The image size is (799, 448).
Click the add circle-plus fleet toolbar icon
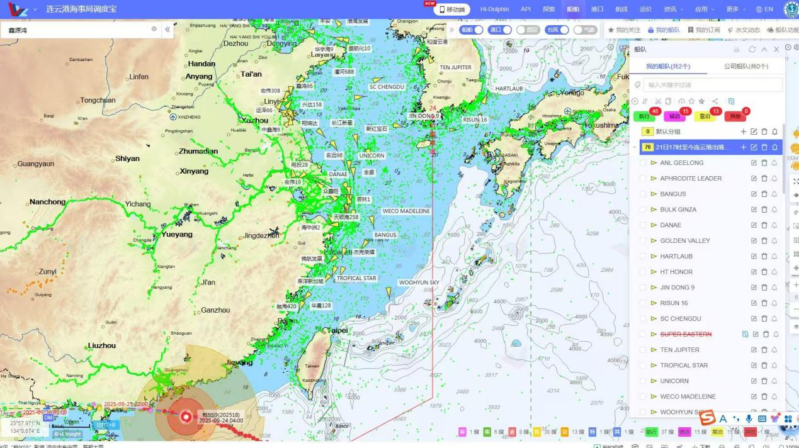pos(635,101)
